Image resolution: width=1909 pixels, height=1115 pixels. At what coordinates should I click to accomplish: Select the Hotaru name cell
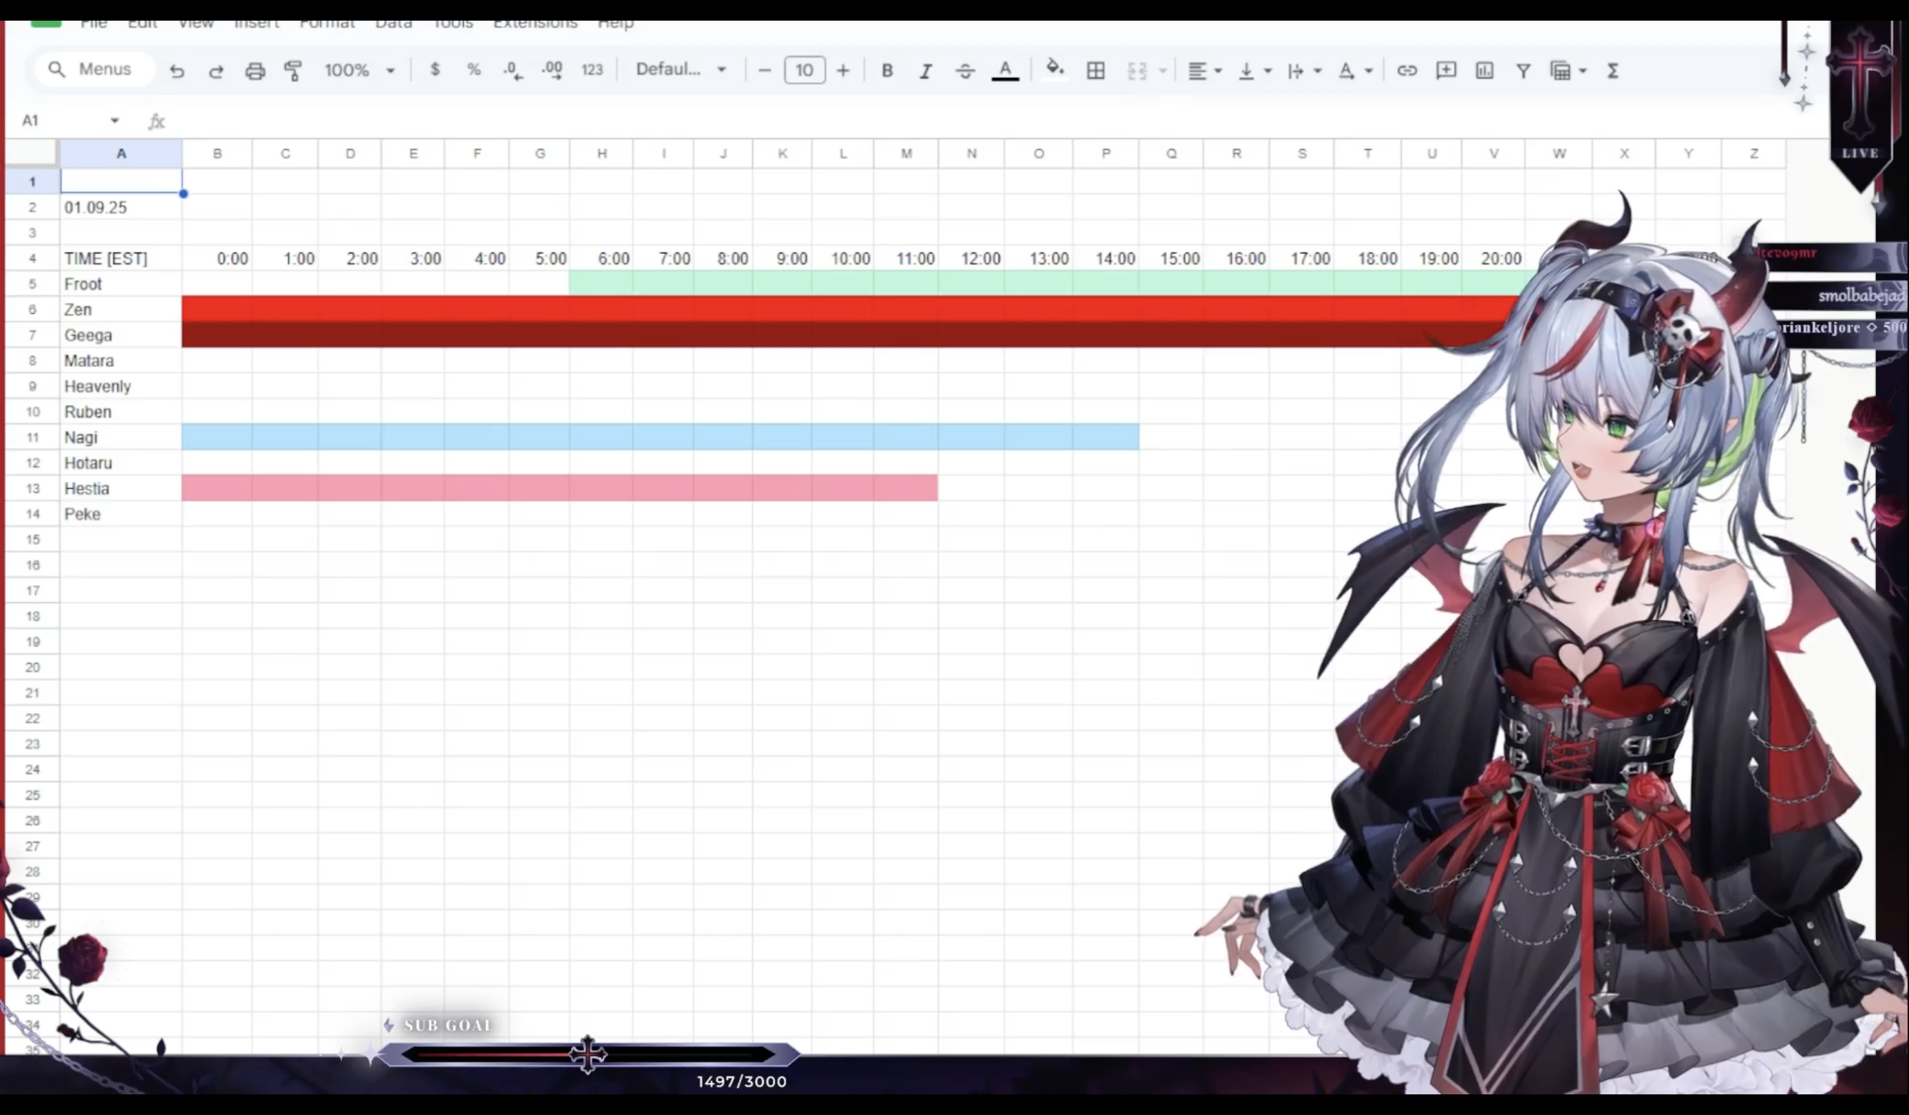point(121,463)
